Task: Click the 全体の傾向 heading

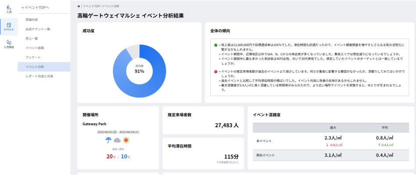Action: pyautogui.click(x=220, y=31)
